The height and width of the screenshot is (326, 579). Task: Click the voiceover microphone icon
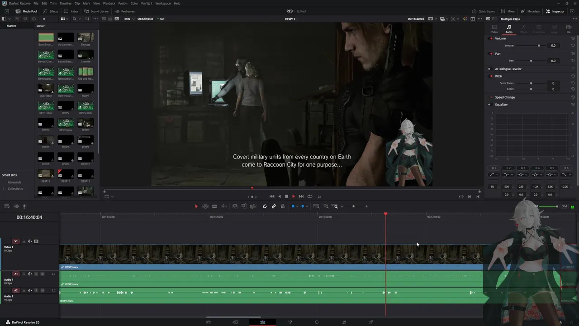(24, 206)
